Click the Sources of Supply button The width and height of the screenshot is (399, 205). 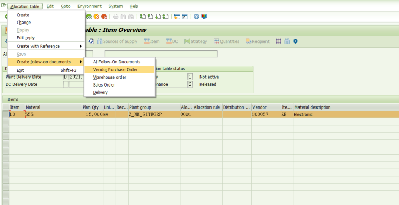[x=117, y=41]
